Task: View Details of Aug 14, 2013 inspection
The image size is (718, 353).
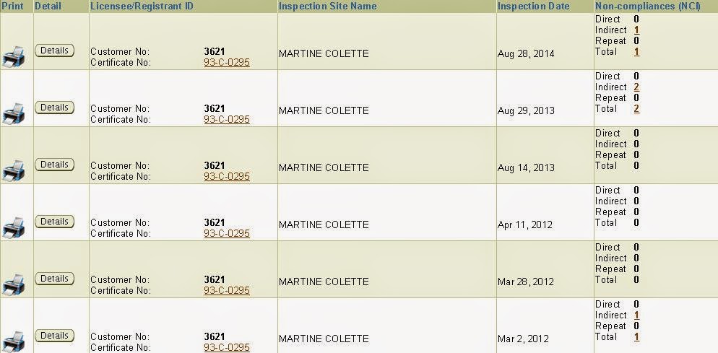Action: click(54, 165)
